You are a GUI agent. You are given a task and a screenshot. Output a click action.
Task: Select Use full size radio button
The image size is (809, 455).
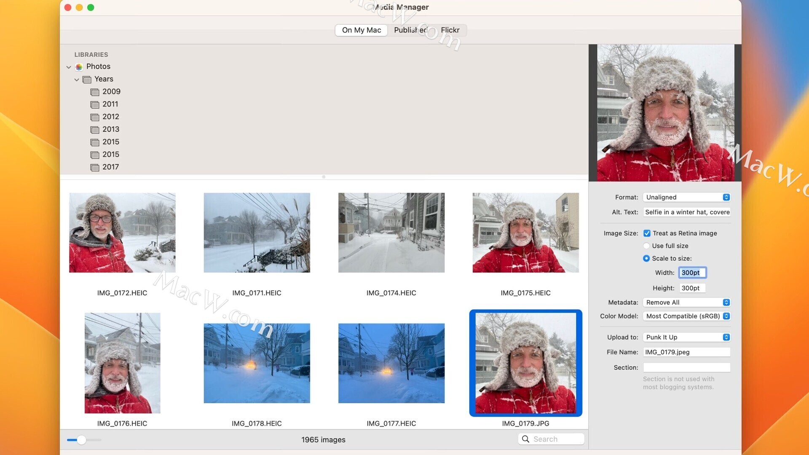(646, 245)
